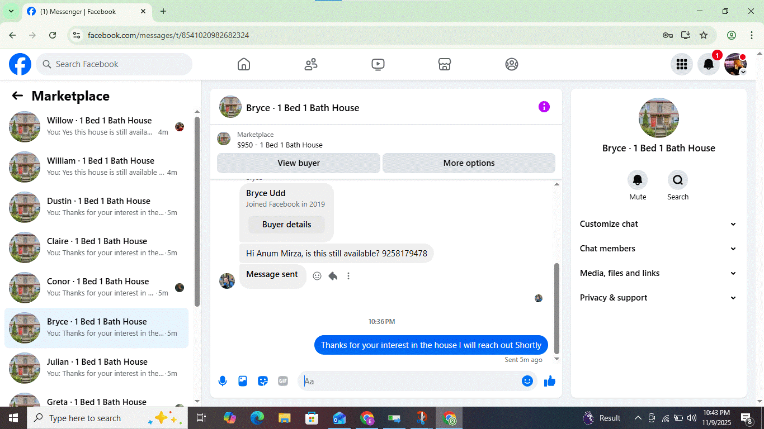Click the back arrow next to Marketplace
764x429 pixels.
(17, 96)
